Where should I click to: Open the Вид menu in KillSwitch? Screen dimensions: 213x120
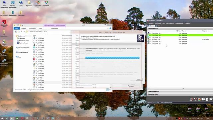tap(163, 23)
